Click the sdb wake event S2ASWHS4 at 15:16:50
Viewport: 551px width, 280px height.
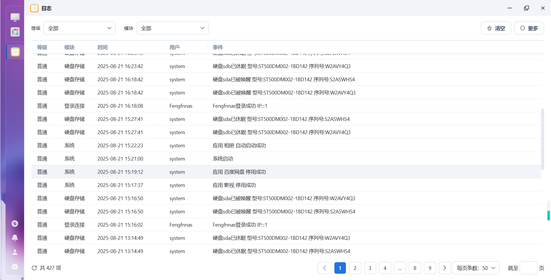pyautogui.click(x=284, y=211)
